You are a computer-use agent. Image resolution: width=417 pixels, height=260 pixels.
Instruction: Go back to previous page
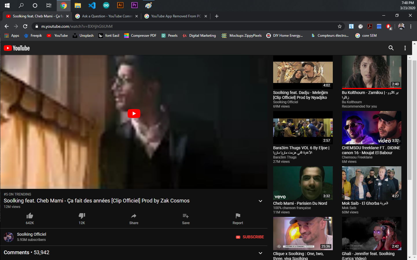7,26
